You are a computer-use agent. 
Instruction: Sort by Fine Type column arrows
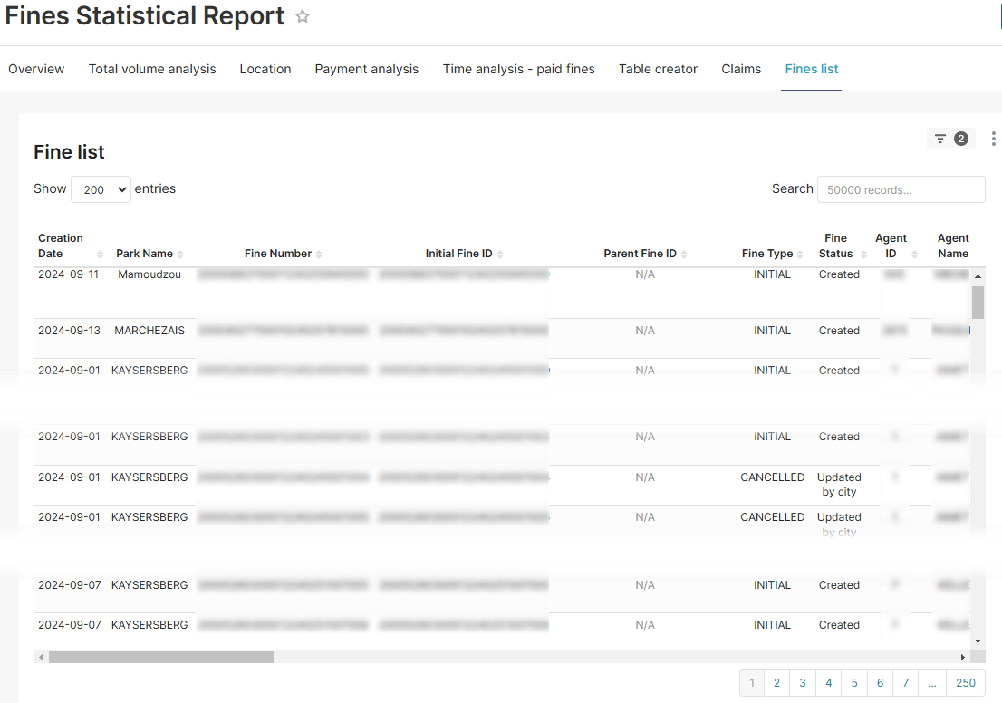(800, 255)
